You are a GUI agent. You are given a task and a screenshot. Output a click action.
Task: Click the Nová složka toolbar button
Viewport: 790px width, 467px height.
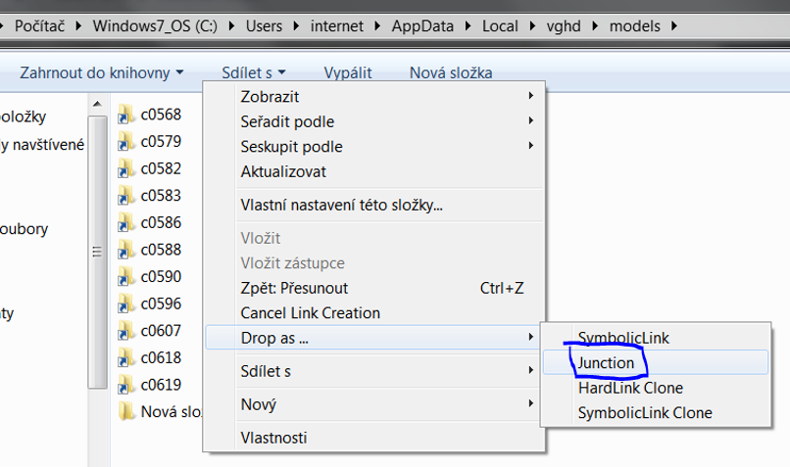click(451, 73)
